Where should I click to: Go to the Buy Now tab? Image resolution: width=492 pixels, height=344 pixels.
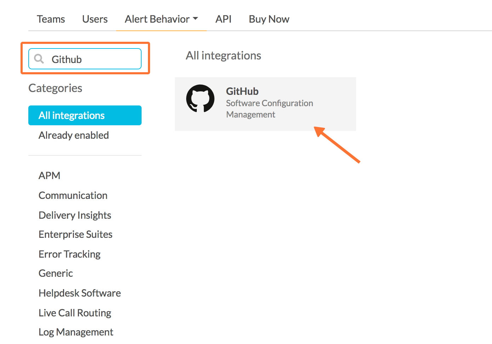click(269, 19)
